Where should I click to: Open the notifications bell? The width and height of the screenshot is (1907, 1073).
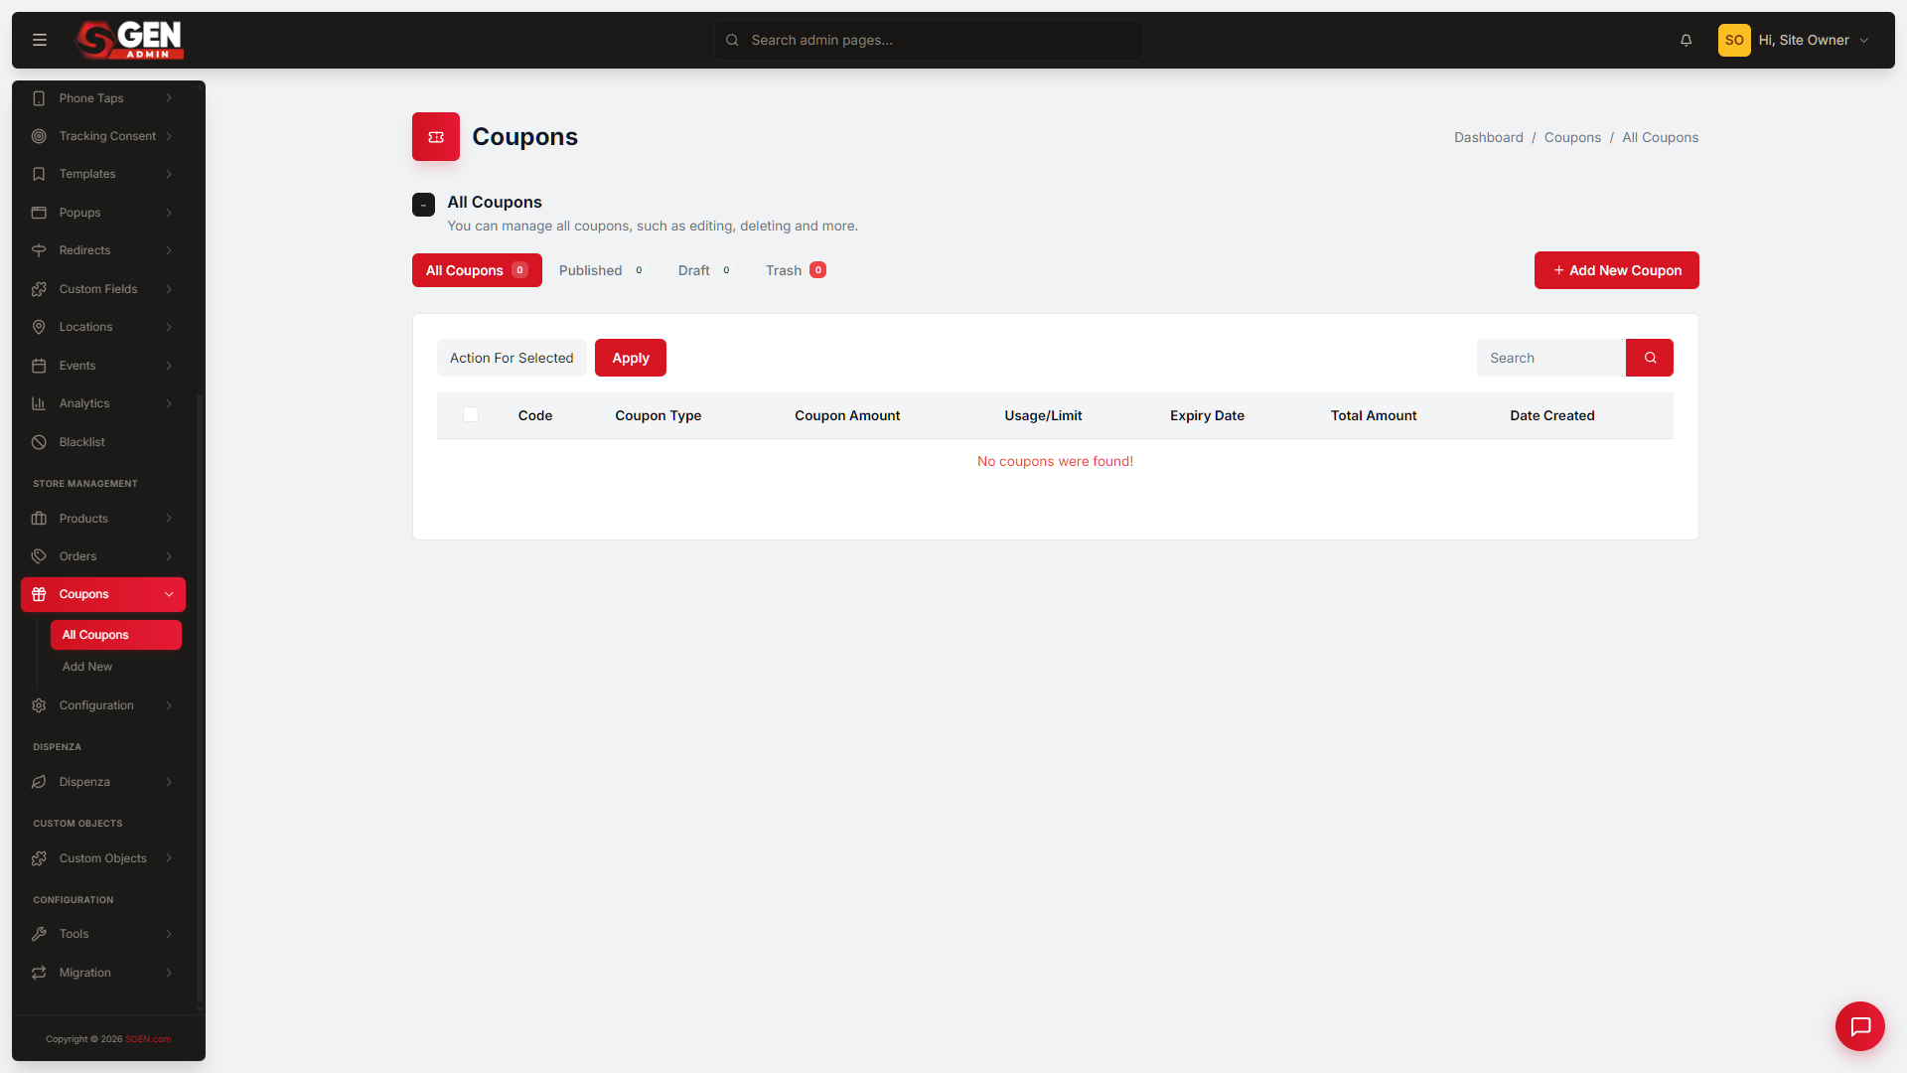(x=1686, y=40)
